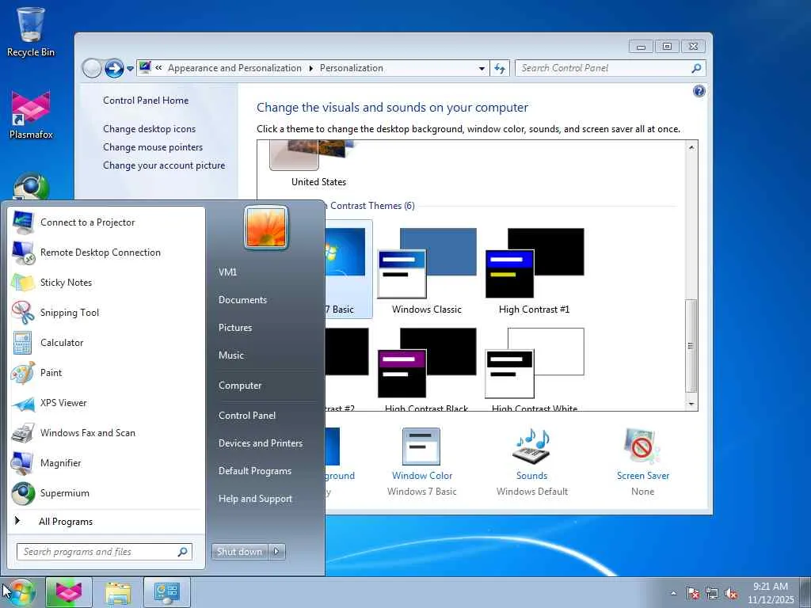811x608 pixels.
Task: Select the United States theme
Action: click(318, 165)
